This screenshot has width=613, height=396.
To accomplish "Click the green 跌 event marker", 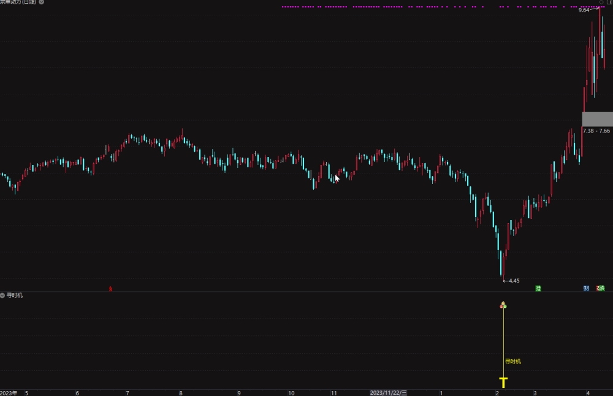I will (x=601, y=289).
